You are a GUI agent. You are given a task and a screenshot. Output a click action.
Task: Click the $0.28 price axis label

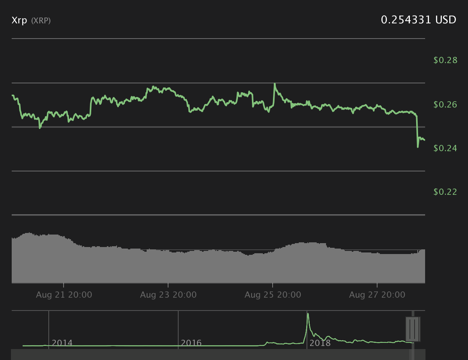(x=445, y=60)
